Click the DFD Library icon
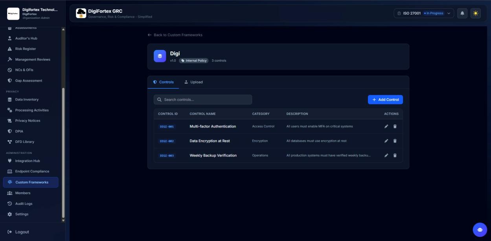 point(10,142)
